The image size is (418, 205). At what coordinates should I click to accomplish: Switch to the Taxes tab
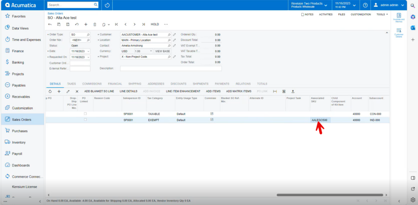tap(71, 84)
